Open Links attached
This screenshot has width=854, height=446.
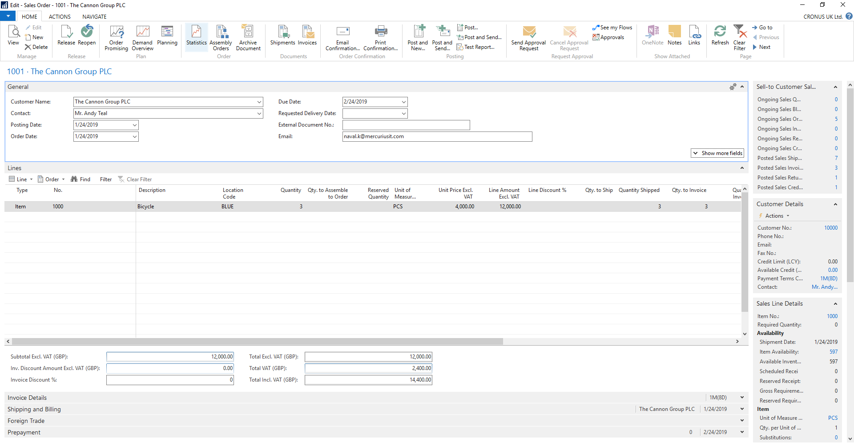coord(694,35)
